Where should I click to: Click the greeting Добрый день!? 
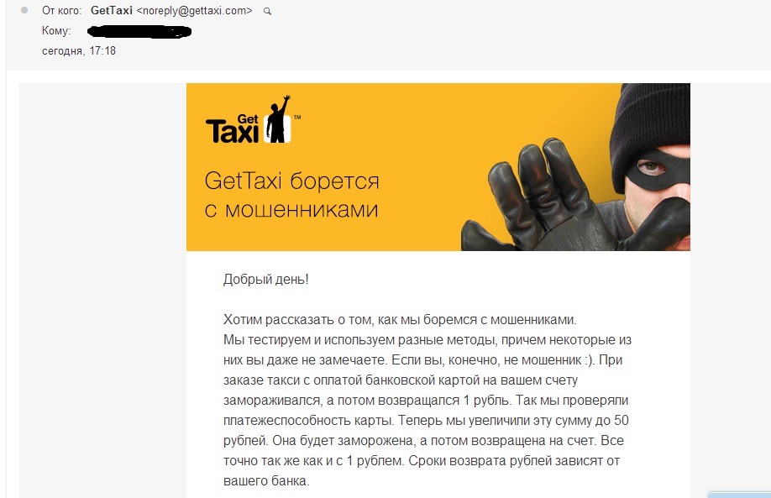click(x=266, y=280)
